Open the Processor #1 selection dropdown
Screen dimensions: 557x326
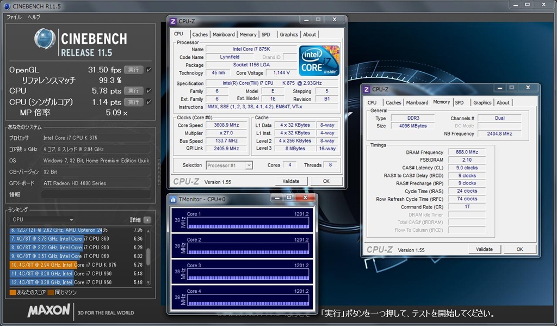tap(229, 165)
